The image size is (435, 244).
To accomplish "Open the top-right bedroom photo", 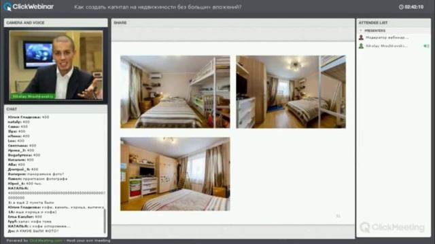I will click(x=291, y=92).
